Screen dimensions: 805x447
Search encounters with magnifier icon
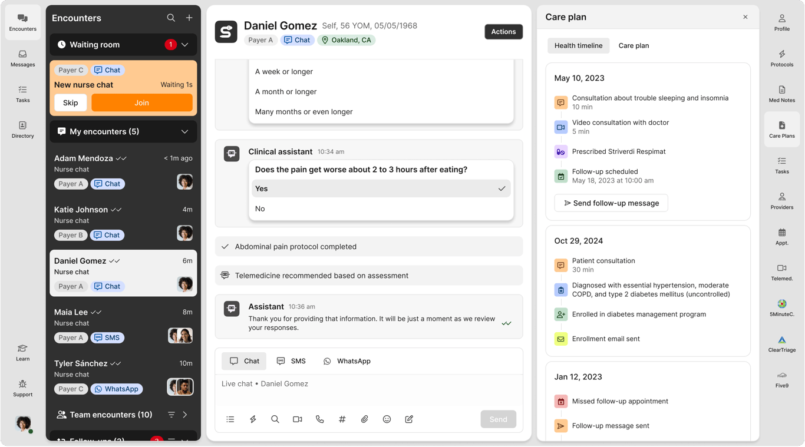(x=171, y=18)
